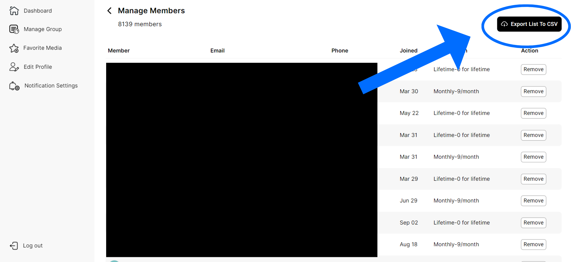571x262 pixels.
Task: Click the Notification Settings bell icon
Action: (x=14, y=86)
